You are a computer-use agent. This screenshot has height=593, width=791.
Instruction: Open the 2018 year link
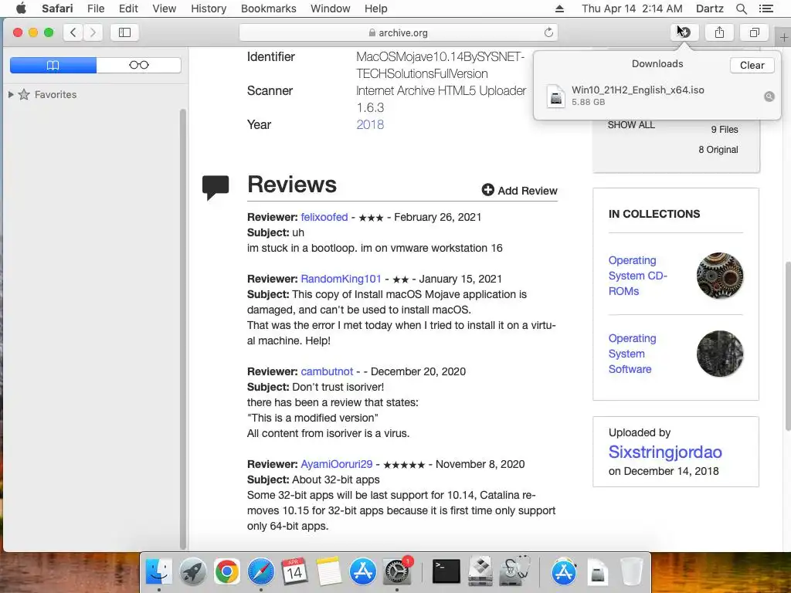(x=370, y=124)
